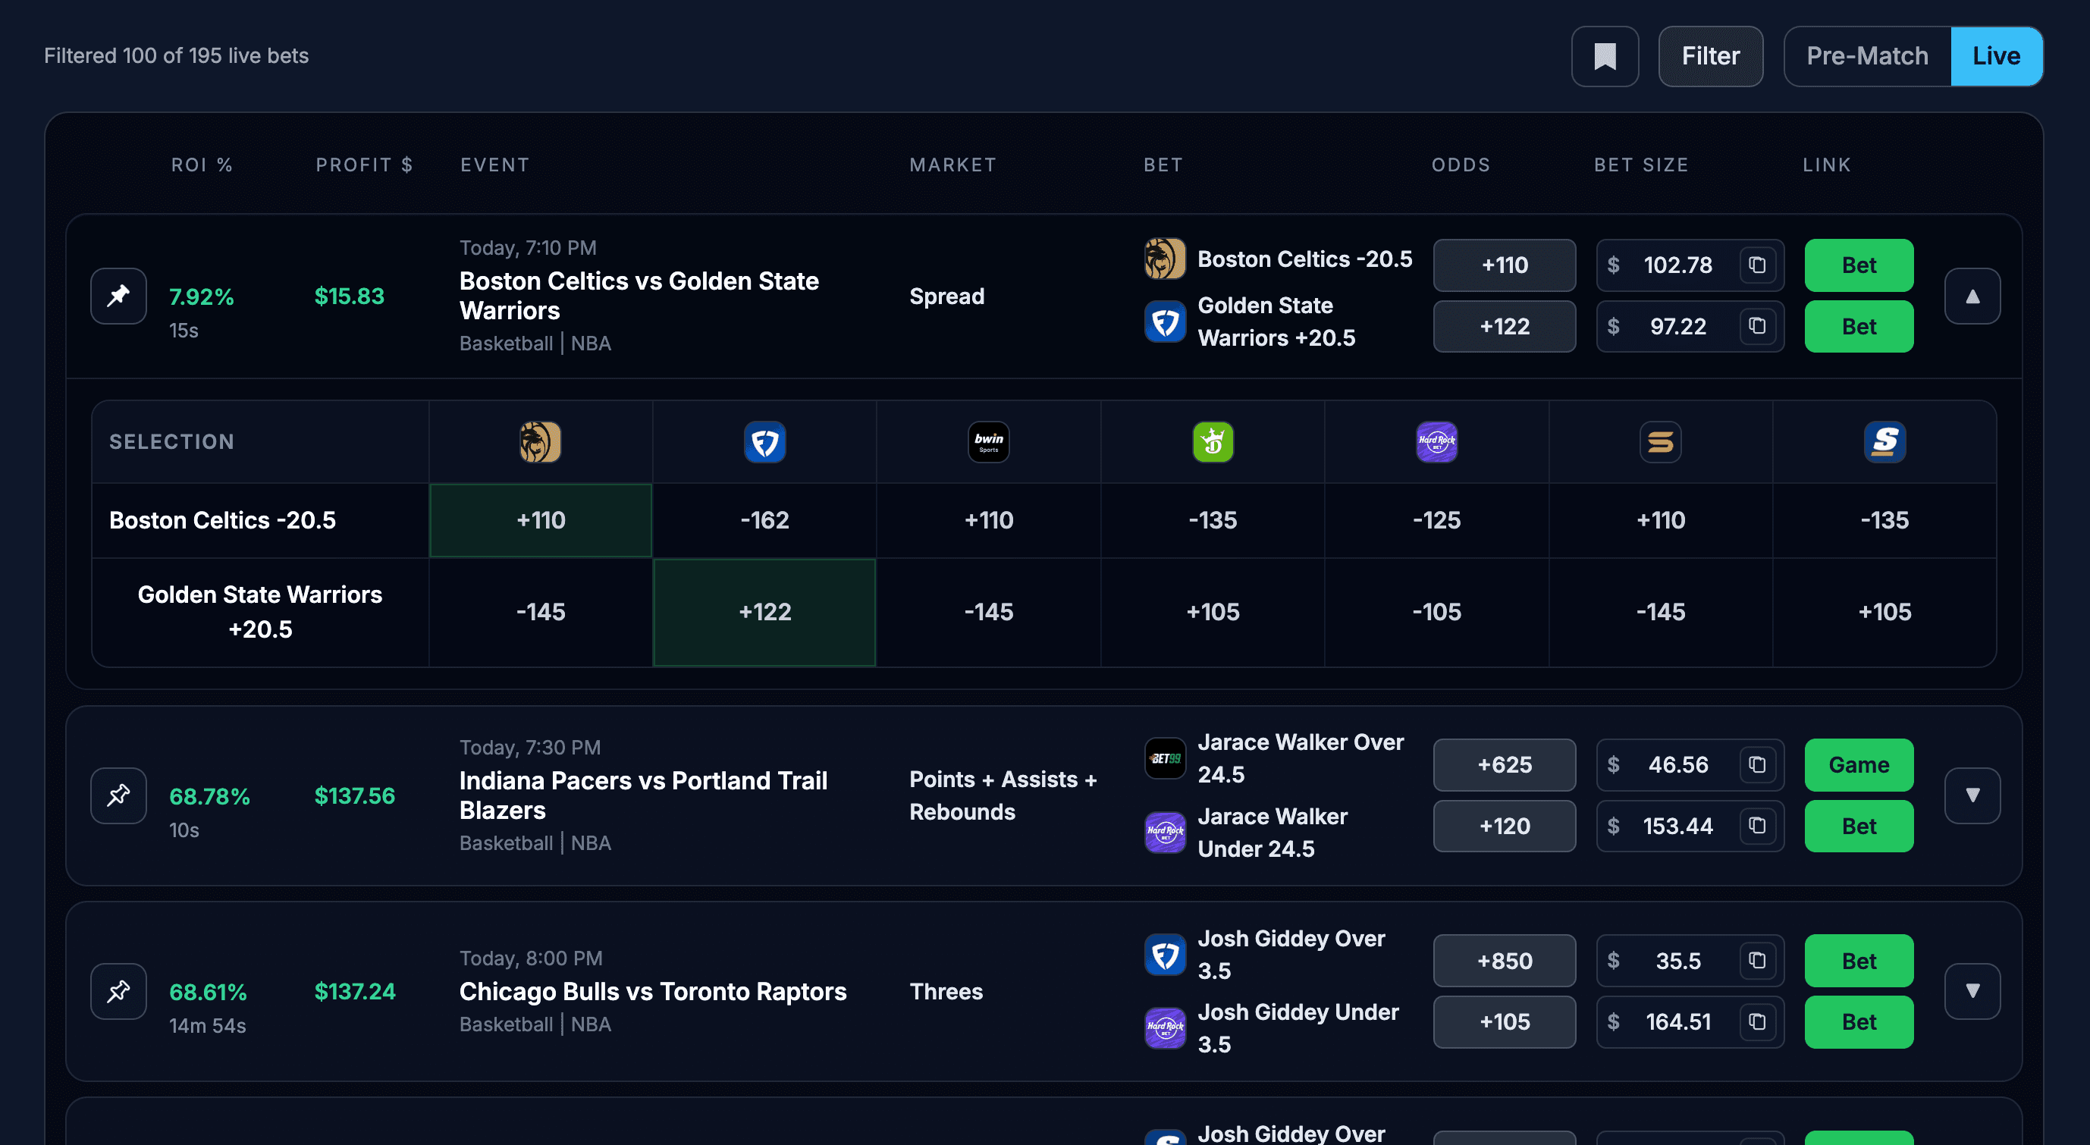Click the Hard Rock Bet logo in the comparison header
2090x1145 pixels.
1436,441
